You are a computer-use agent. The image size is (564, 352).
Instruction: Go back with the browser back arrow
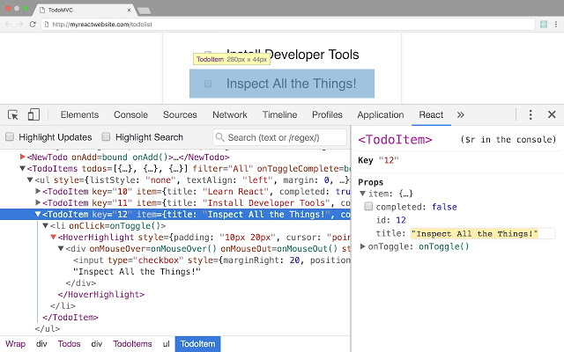click(x=8, y=24)
